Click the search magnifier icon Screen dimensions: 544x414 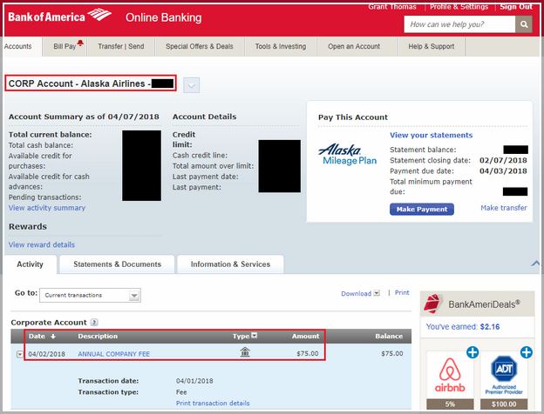pyautogui.click(x=524, y=24)
